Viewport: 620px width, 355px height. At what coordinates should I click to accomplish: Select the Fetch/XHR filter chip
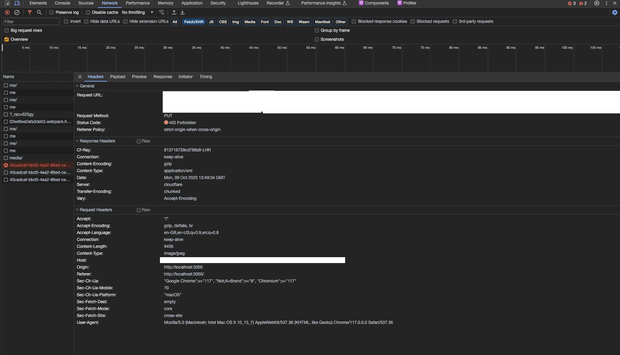pyautogui.click(x=194, y=21)
